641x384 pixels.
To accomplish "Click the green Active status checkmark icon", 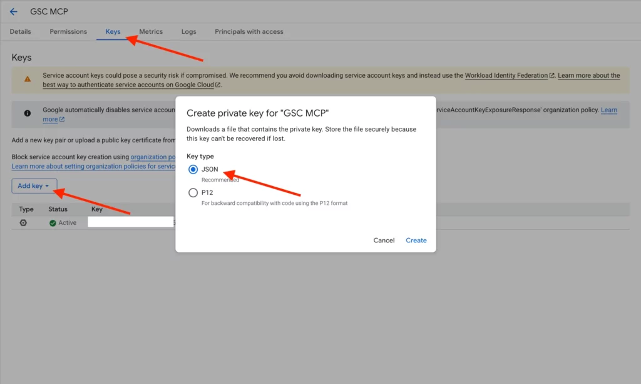I will pyautogui.click(x=53, y=223).
